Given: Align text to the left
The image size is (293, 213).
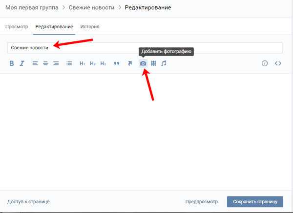Looking at the screenshot, I should coord(35,63).
